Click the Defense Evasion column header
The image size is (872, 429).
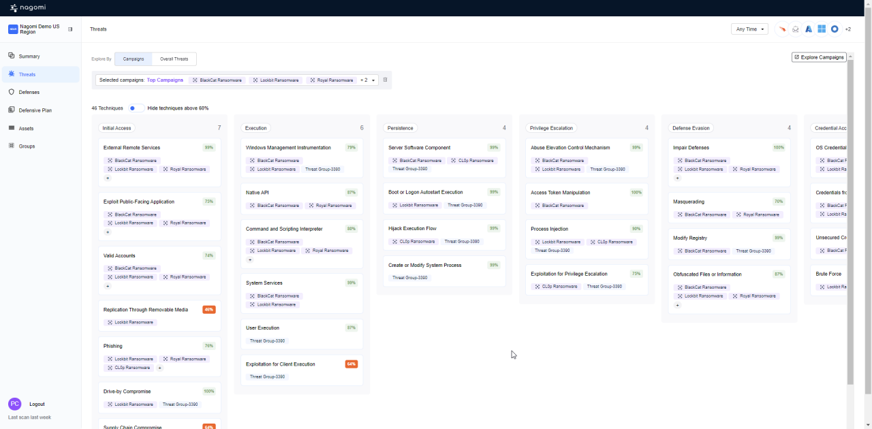click(691, 128)
